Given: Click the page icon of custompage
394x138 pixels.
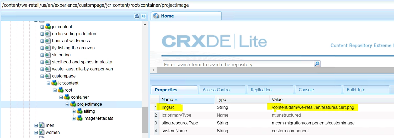Looking at the screenshot, I should [x=48, y=76].
